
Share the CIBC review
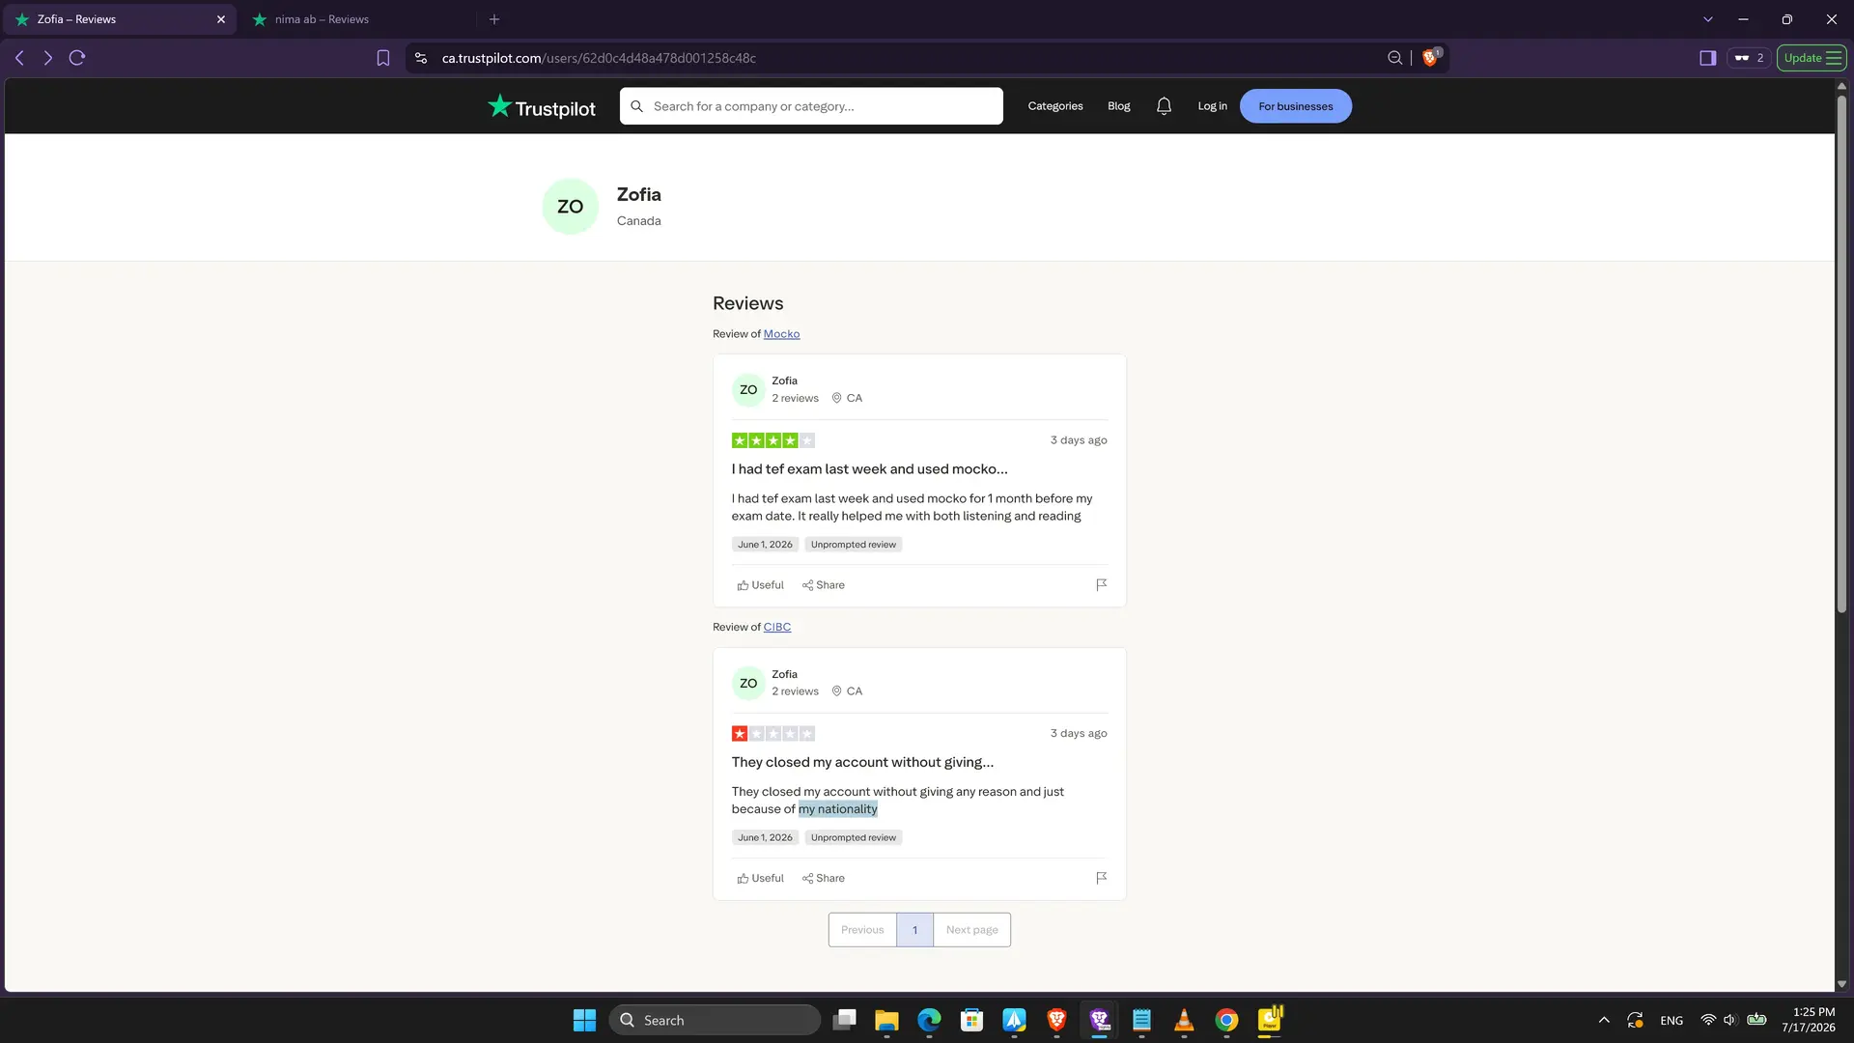(823, 878)
